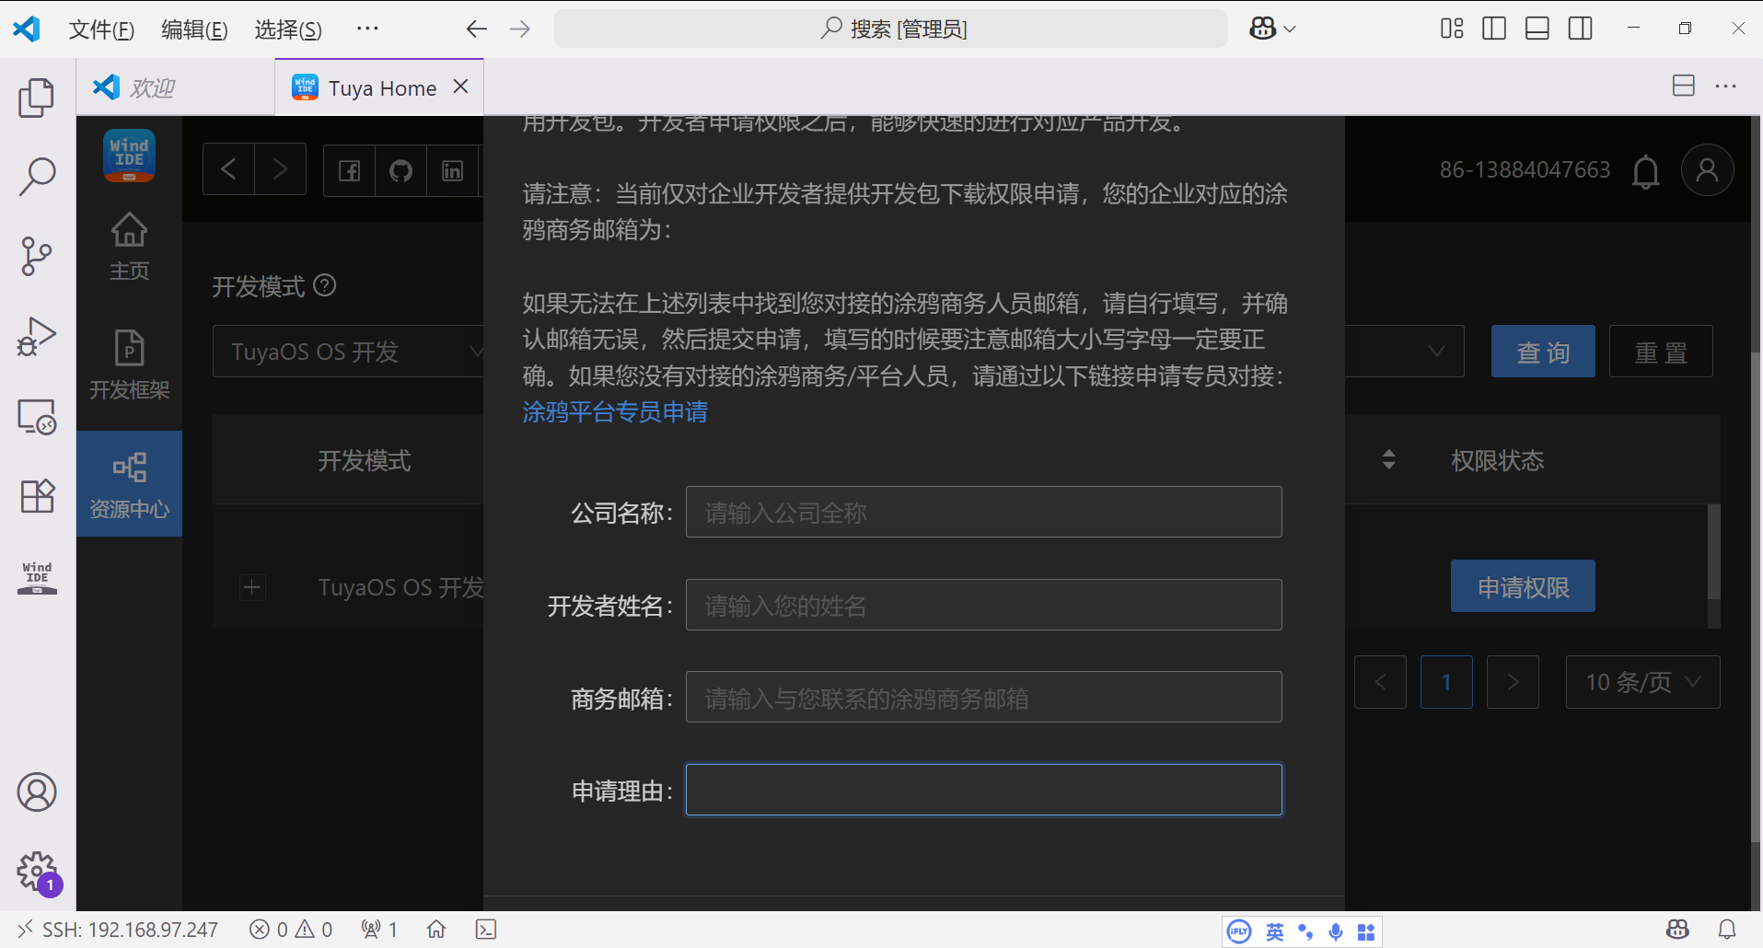Open the Extensions view

coord(37,496)
